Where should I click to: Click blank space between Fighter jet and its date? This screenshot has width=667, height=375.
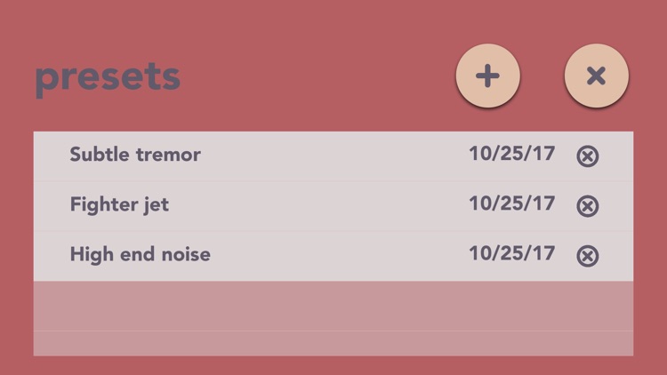pyautogui.click(x=319, y=205)
